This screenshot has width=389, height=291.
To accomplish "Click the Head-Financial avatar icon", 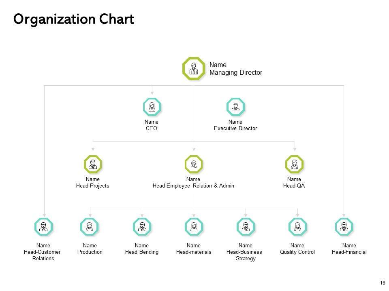I will click(x=344, y=227).
